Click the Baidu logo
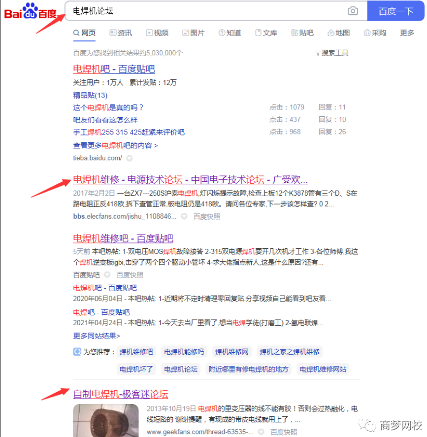The height and width of the screenshot is (437, 427). point(31,12)
